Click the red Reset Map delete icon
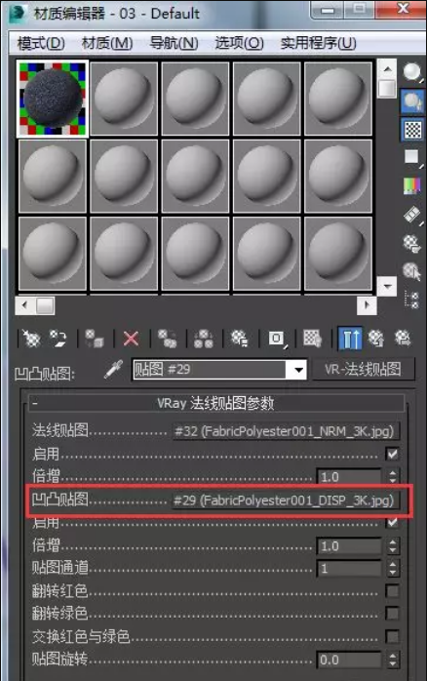This screenshot has width=427, height=681. [x=131, y=339]
